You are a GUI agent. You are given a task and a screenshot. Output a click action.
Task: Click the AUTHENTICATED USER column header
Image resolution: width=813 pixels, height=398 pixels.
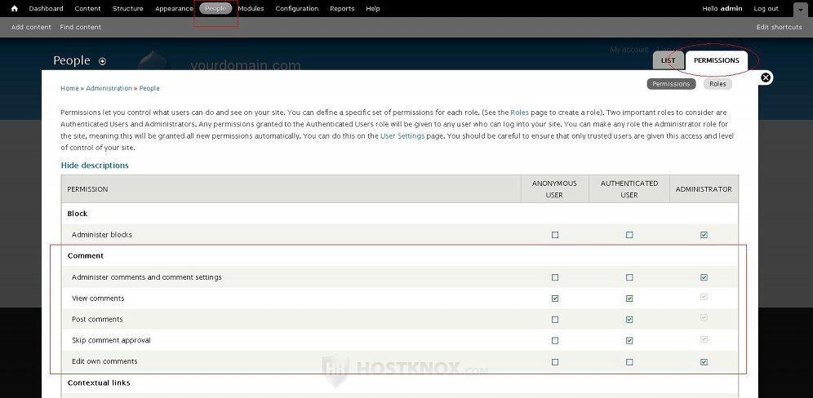pos(629,189)
